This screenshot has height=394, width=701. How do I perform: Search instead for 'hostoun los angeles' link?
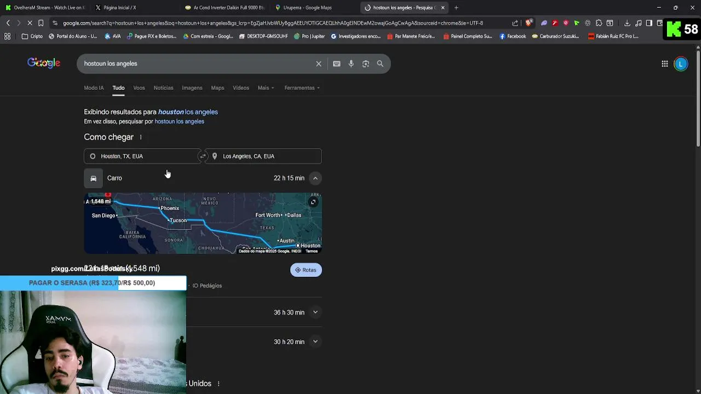point(179,121)
